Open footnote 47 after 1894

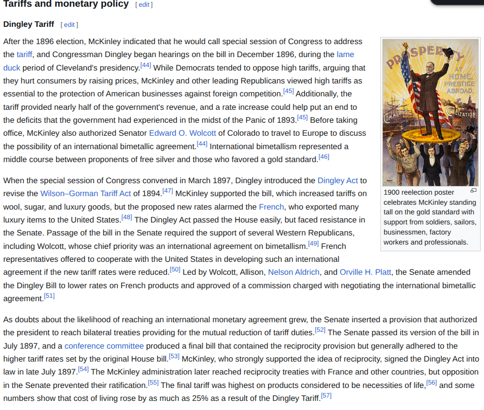pyautogui.click(x=167, y=191)
